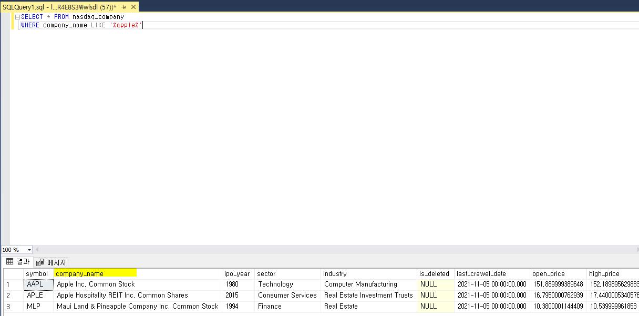Switch to the 결과 results tab
The width and height of the screenshot is (639, 316).
coord(17,262)
